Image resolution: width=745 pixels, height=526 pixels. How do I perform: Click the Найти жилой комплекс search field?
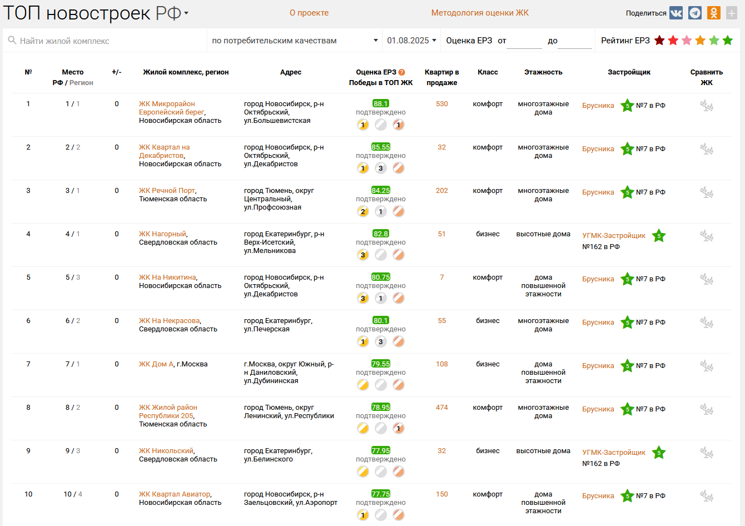(x=106, y=41)
